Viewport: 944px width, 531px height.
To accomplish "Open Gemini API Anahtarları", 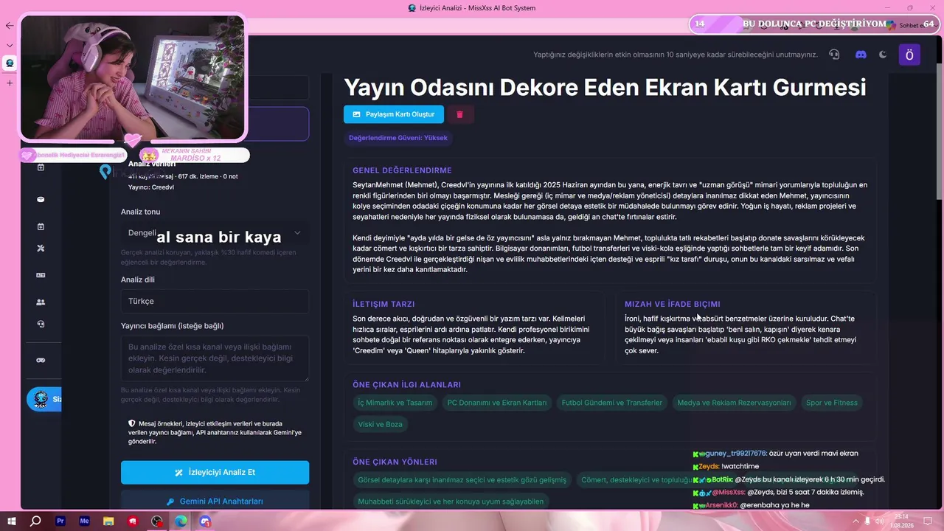I will (215, 502).
